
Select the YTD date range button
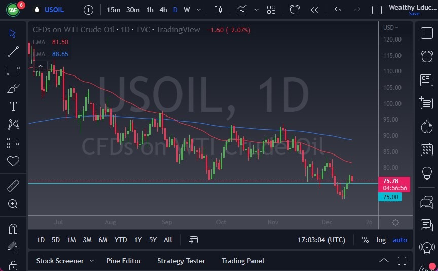(x=121, y=240)
